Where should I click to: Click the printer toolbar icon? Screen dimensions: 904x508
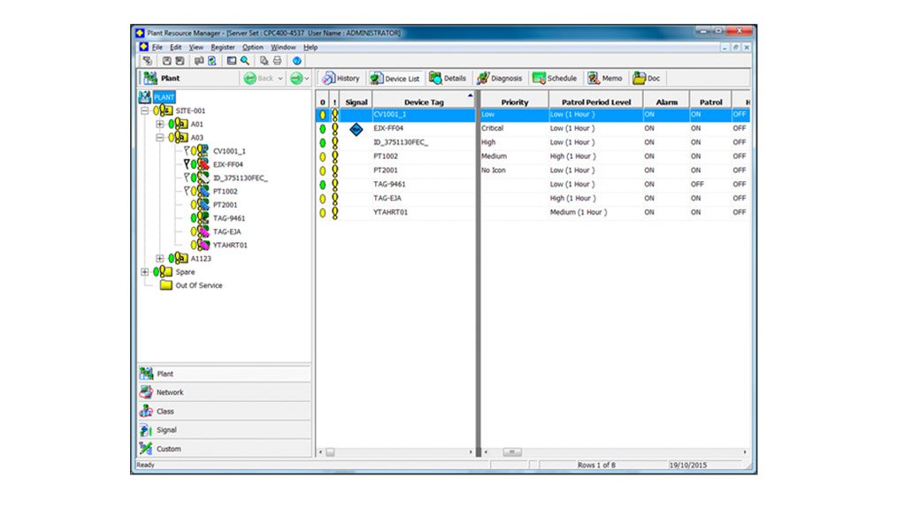(278, 60)
